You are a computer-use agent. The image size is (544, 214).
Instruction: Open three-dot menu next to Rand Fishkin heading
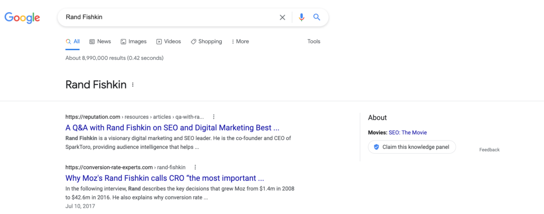133,85
